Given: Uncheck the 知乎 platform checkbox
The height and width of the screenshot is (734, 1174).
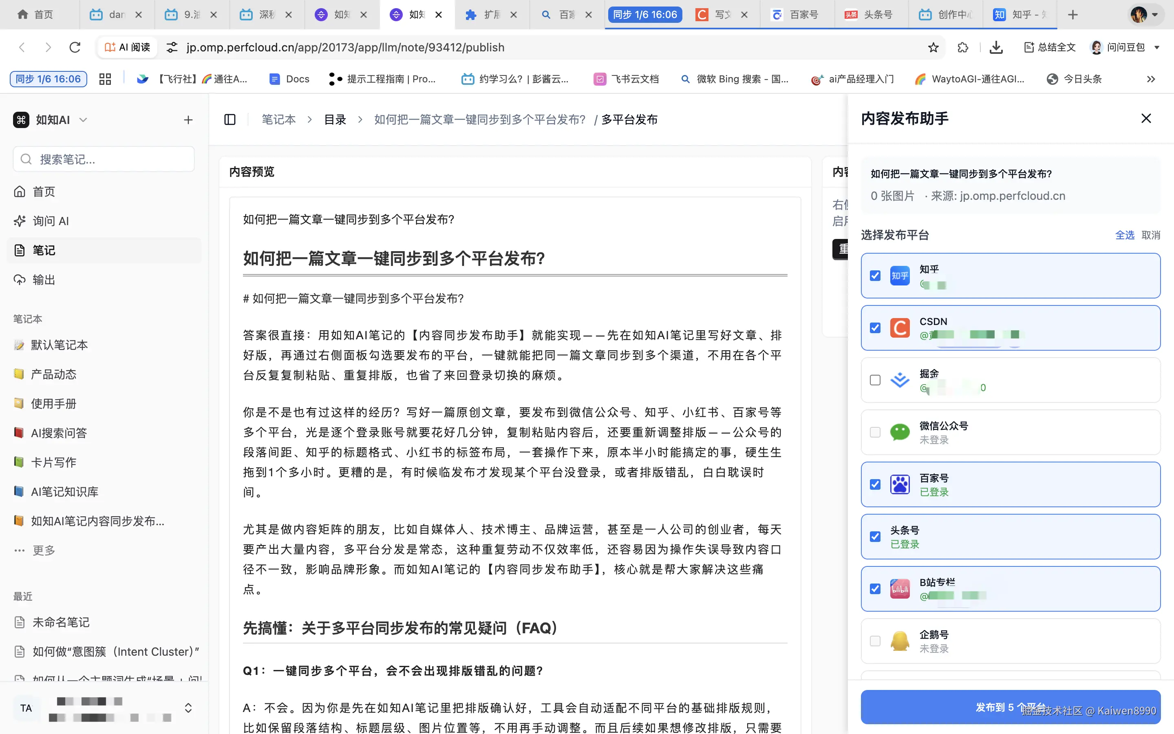Looking at the screenshot, I should point(875,276).
